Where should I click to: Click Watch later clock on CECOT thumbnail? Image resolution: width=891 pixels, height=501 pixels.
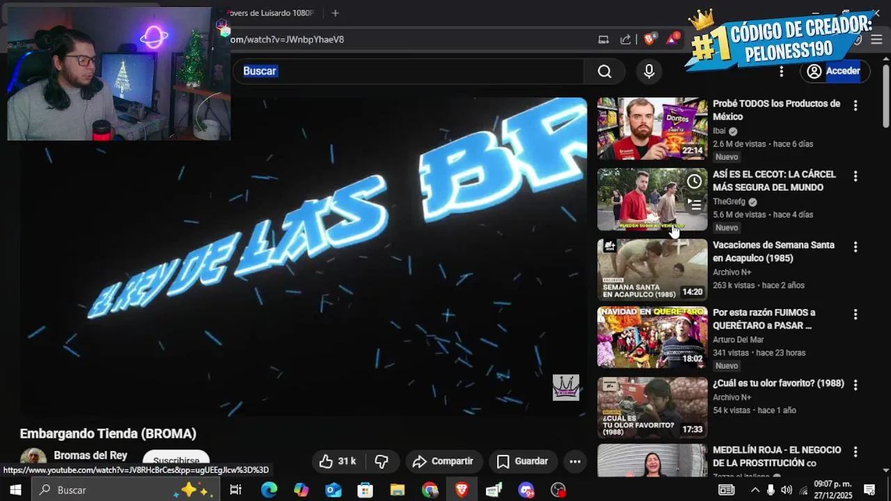694,182
